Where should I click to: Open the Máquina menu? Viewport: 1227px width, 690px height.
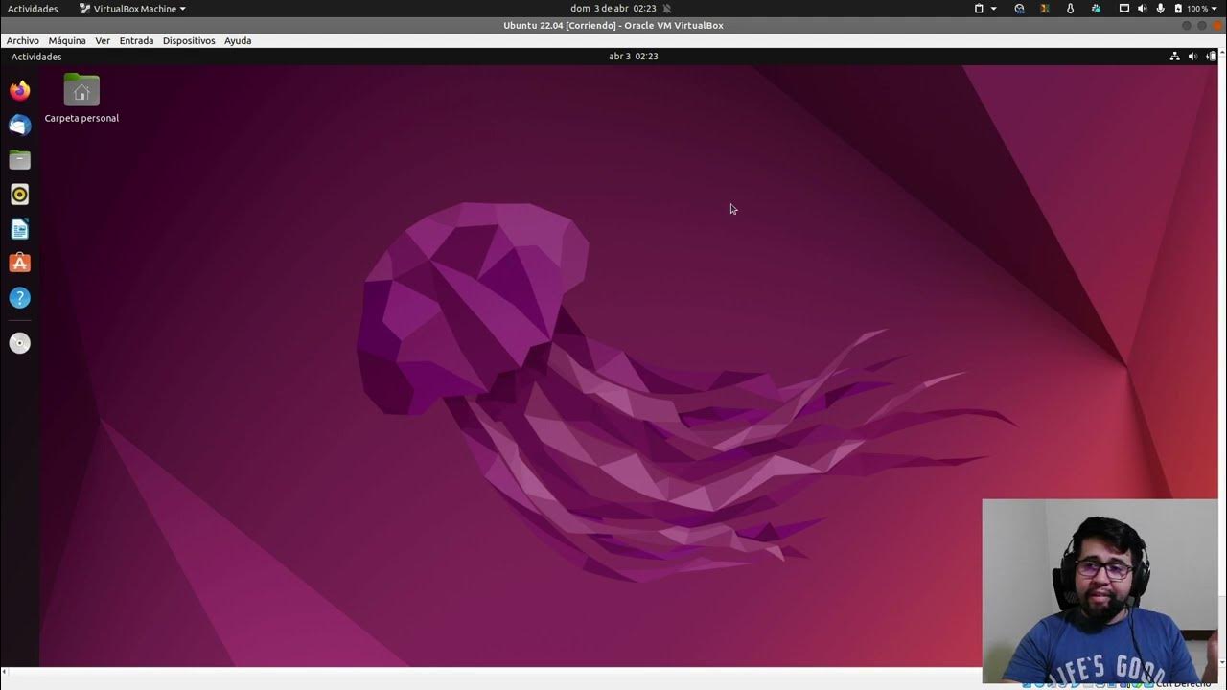point(67,41)
